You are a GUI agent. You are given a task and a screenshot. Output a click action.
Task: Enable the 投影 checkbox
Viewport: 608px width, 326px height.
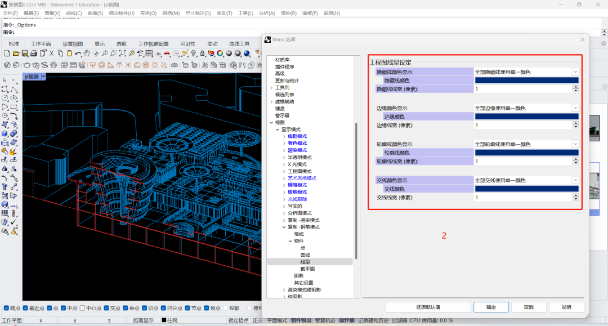pyautogui.click(x=225, y=308)
